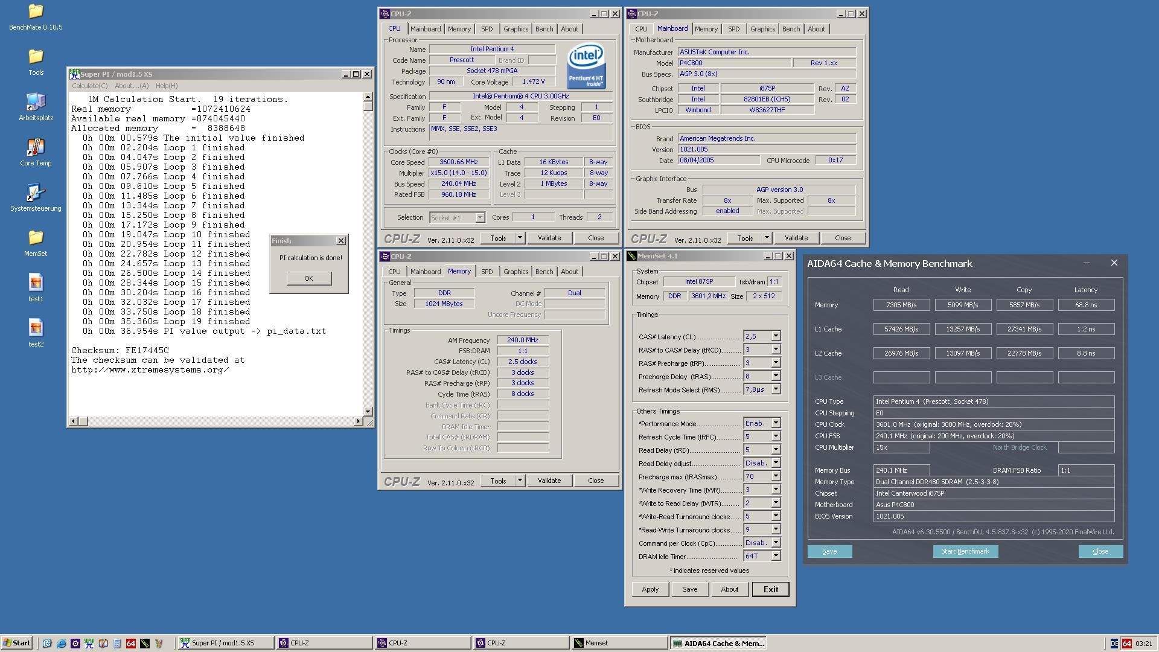The height and width of the screenshot is (652, 1159).
Task: Click Close in AIDA64 benchmark window
Action: [x=1100, y=551]
